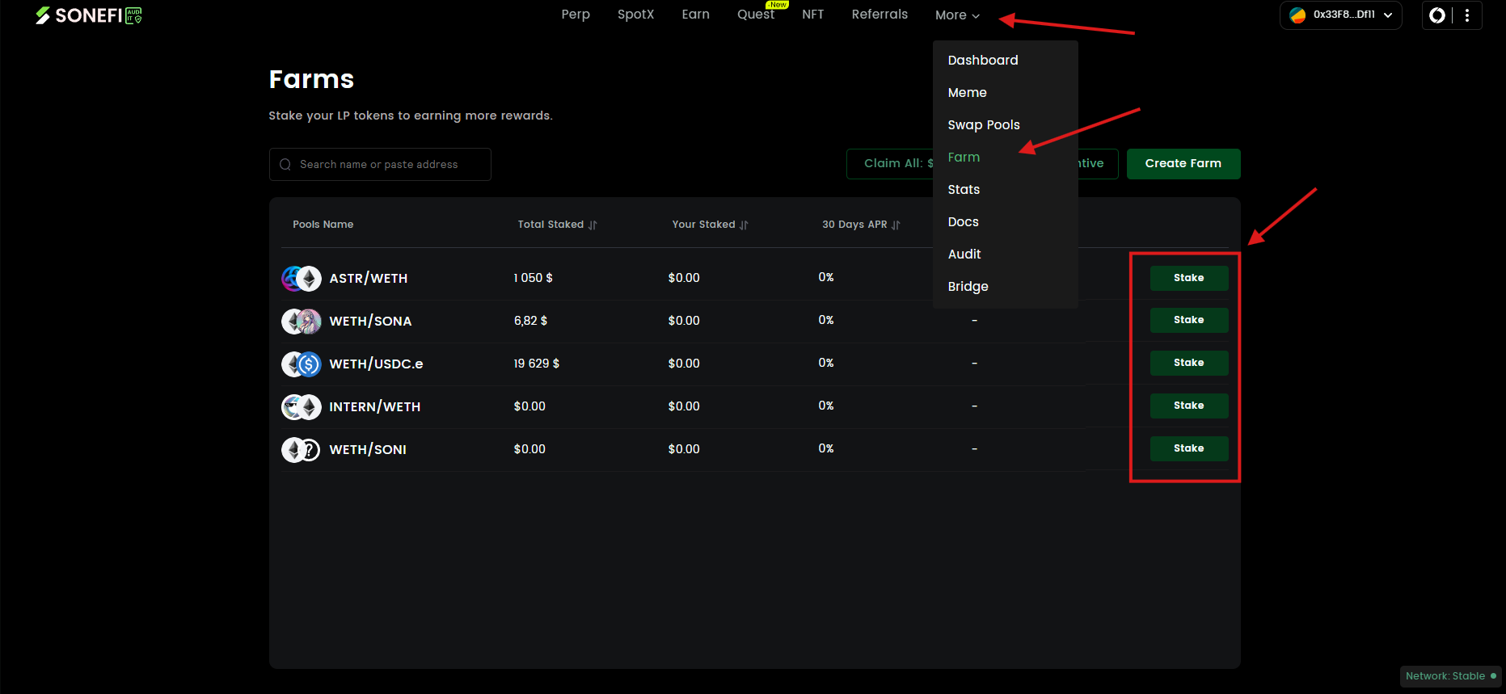Collapse the More dropdown menu

[x=957, y=15]
